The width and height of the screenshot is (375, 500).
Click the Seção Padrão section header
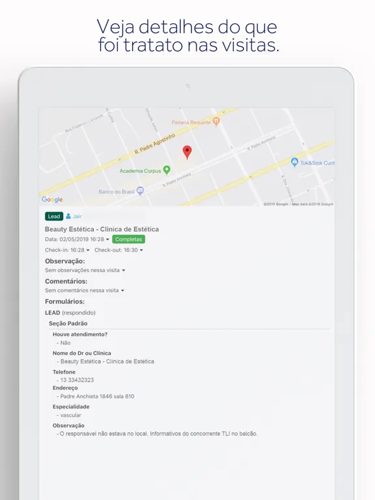click(x=68, y=324)
